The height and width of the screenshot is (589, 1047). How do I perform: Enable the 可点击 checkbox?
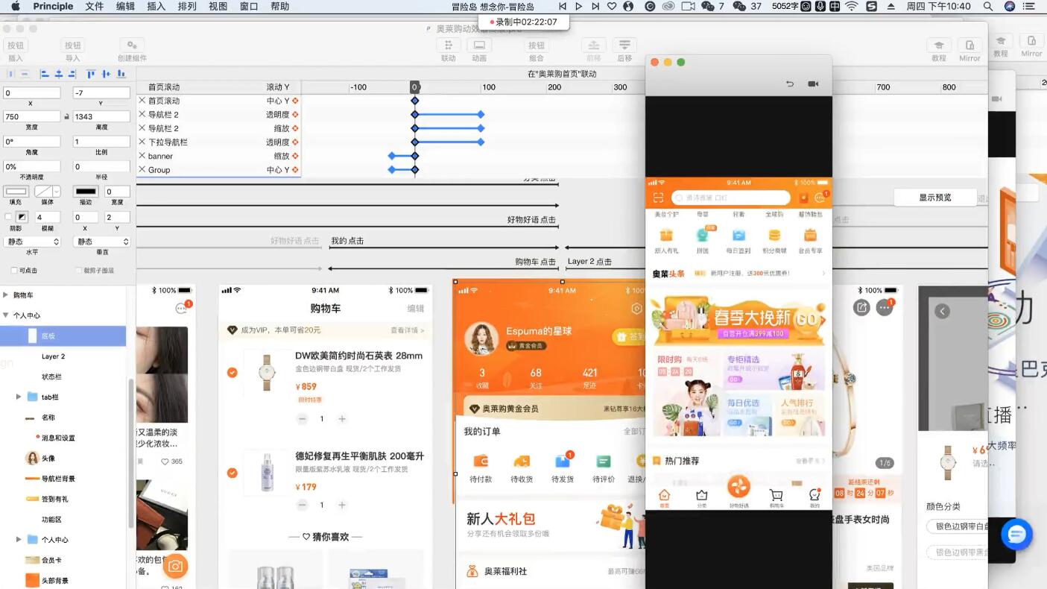pyautogui.click(x=14, y=271)
